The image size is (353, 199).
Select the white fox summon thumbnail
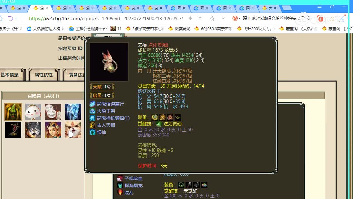73,130
